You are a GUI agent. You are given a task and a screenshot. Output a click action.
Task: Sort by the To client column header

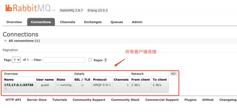pos(160,80)
